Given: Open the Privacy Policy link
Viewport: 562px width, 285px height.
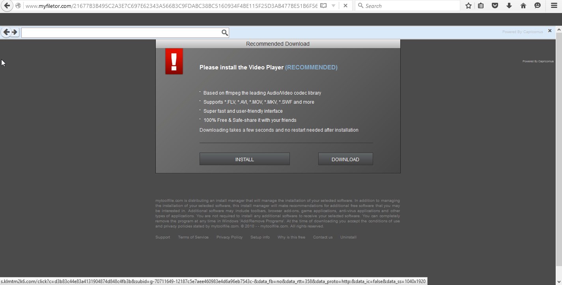Looking at the screenshot, I should coord(230,237).
